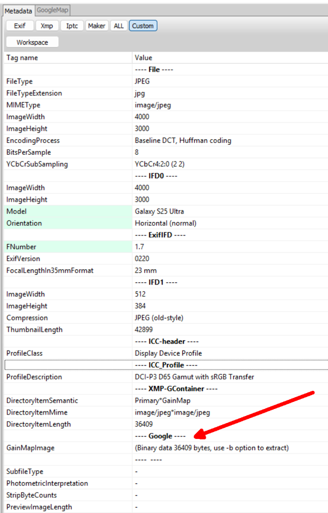The width and height of the screenshot is (328, 513).
Task: Click the Value column header
Action: click(x=228, y=57)
